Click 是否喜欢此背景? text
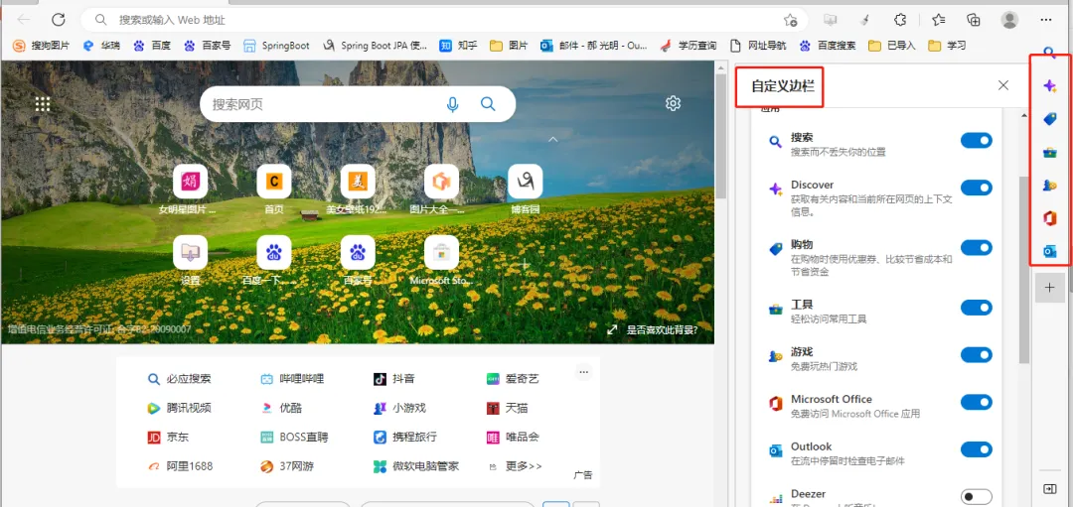 (x=663, y=330)
